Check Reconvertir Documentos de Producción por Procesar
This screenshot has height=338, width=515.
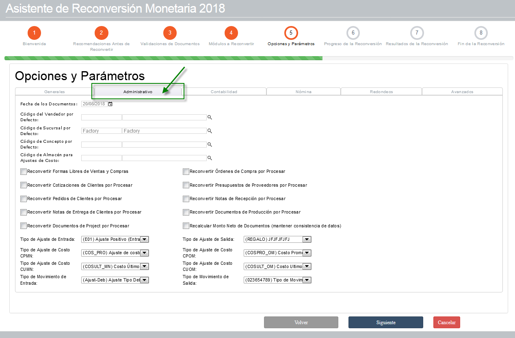coord(186,212)
